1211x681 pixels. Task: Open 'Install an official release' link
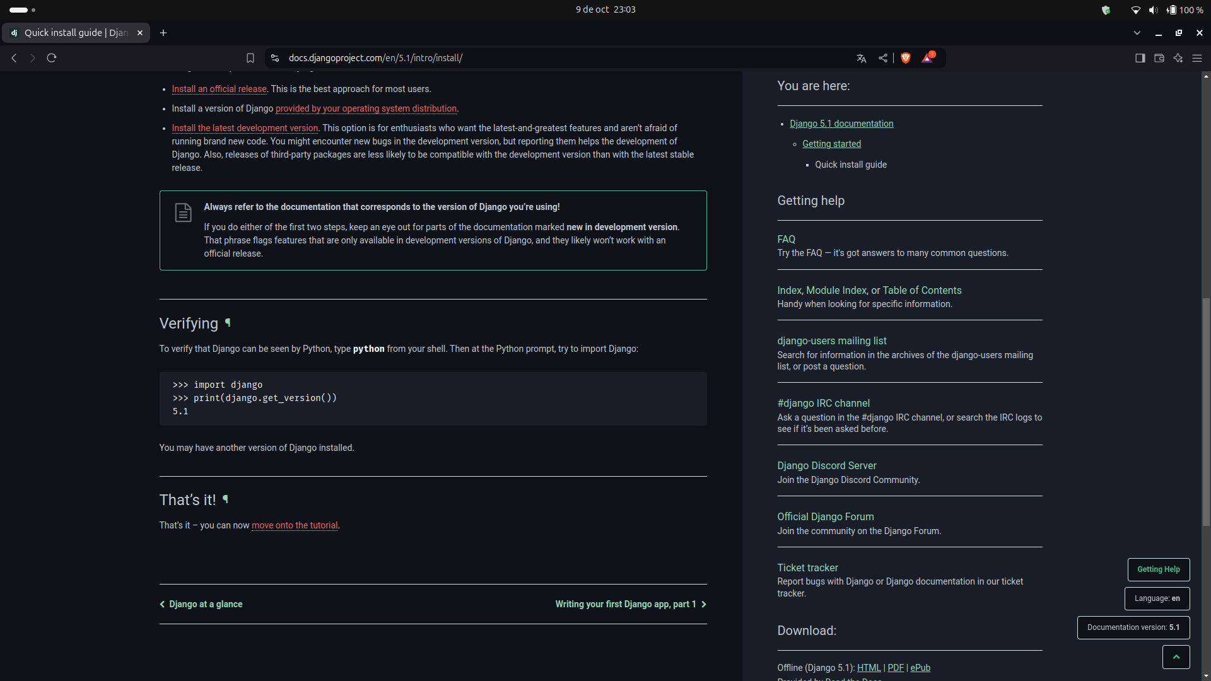(219, 89)
